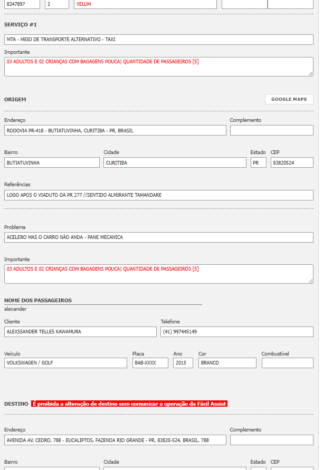323x470 pixels.
Task: Focus the Cidade field showing CURITIBA
Action: coord(175,162)
